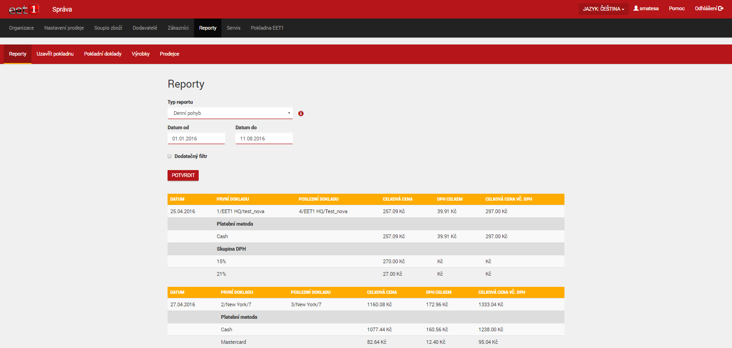
Task: Click the Potvrdit button
Action: [183, 175]
